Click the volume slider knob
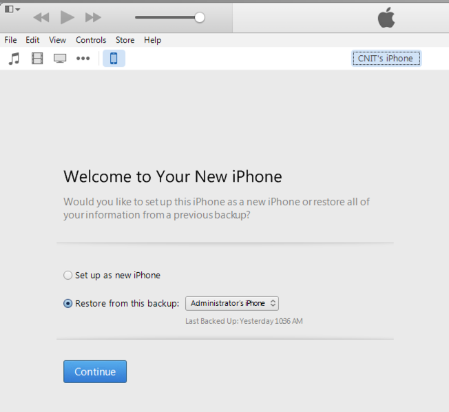 click(x=200, y=17)
